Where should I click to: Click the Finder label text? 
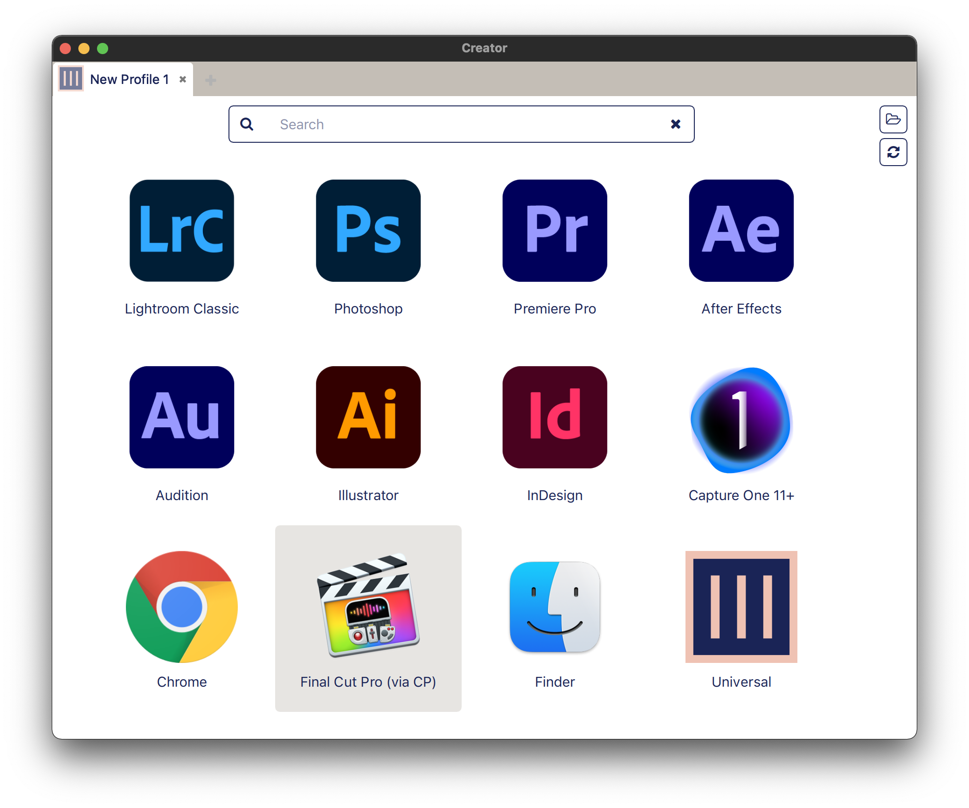click(x=555, y=682)
